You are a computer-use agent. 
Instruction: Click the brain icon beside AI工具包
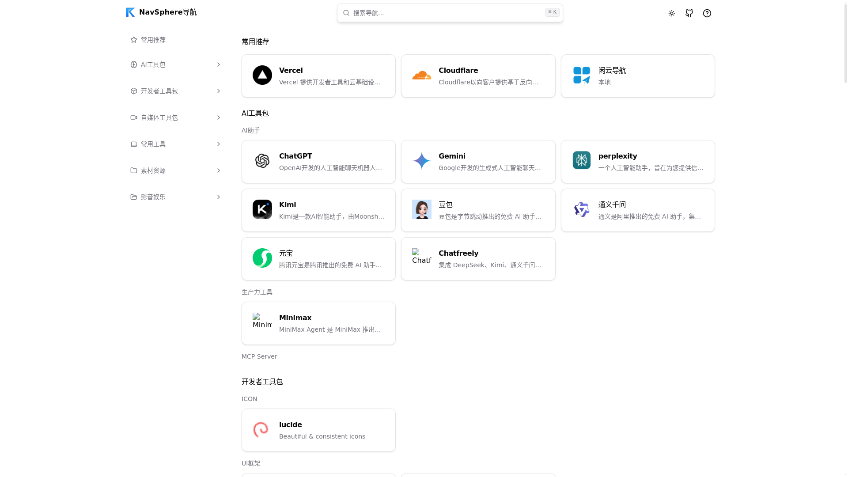pos(134,64)
